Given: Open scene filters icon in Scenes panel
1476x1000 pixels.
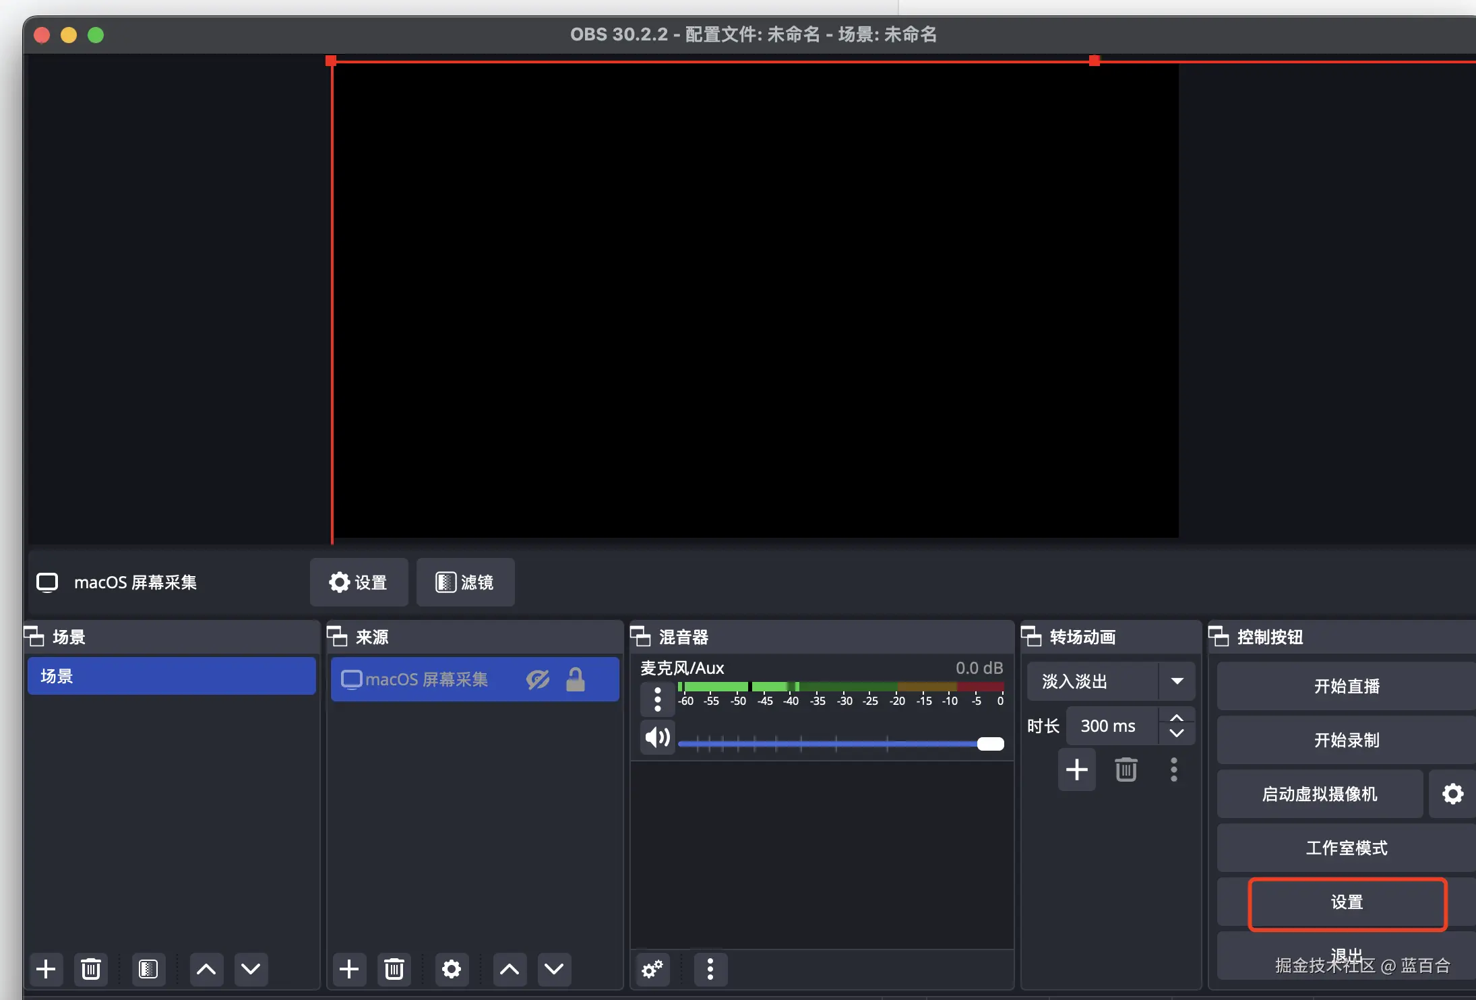Looking at the screenshot, I should coord(148,969).
